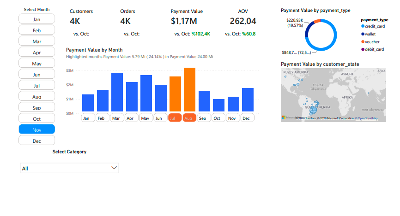Click the Dec chip below the bar chart
The width and height of the screenshot is (400, 216).
pos(248,118)
